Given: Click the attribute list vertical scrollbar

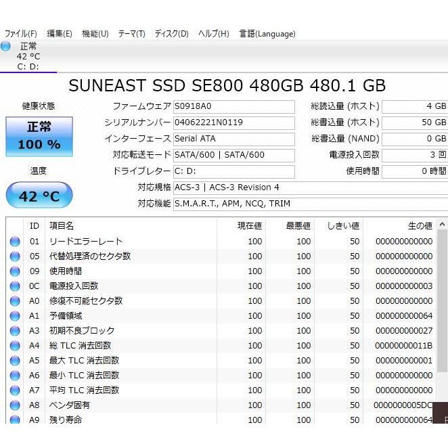Looking at the screenshot, I should pos(442,305).
